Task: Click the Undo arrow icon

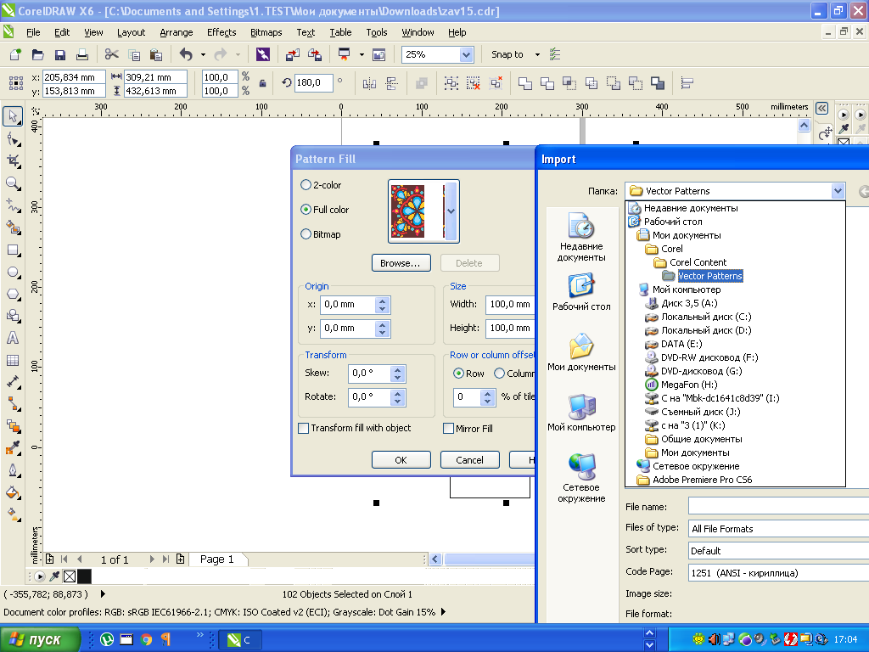Action: pyautogui.click(x=186, y=54)
